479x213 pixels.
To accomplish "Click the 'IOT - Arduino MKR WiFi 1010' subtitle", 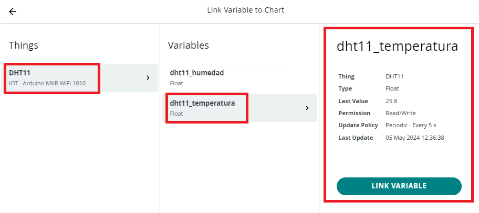I will click(47, 83).
